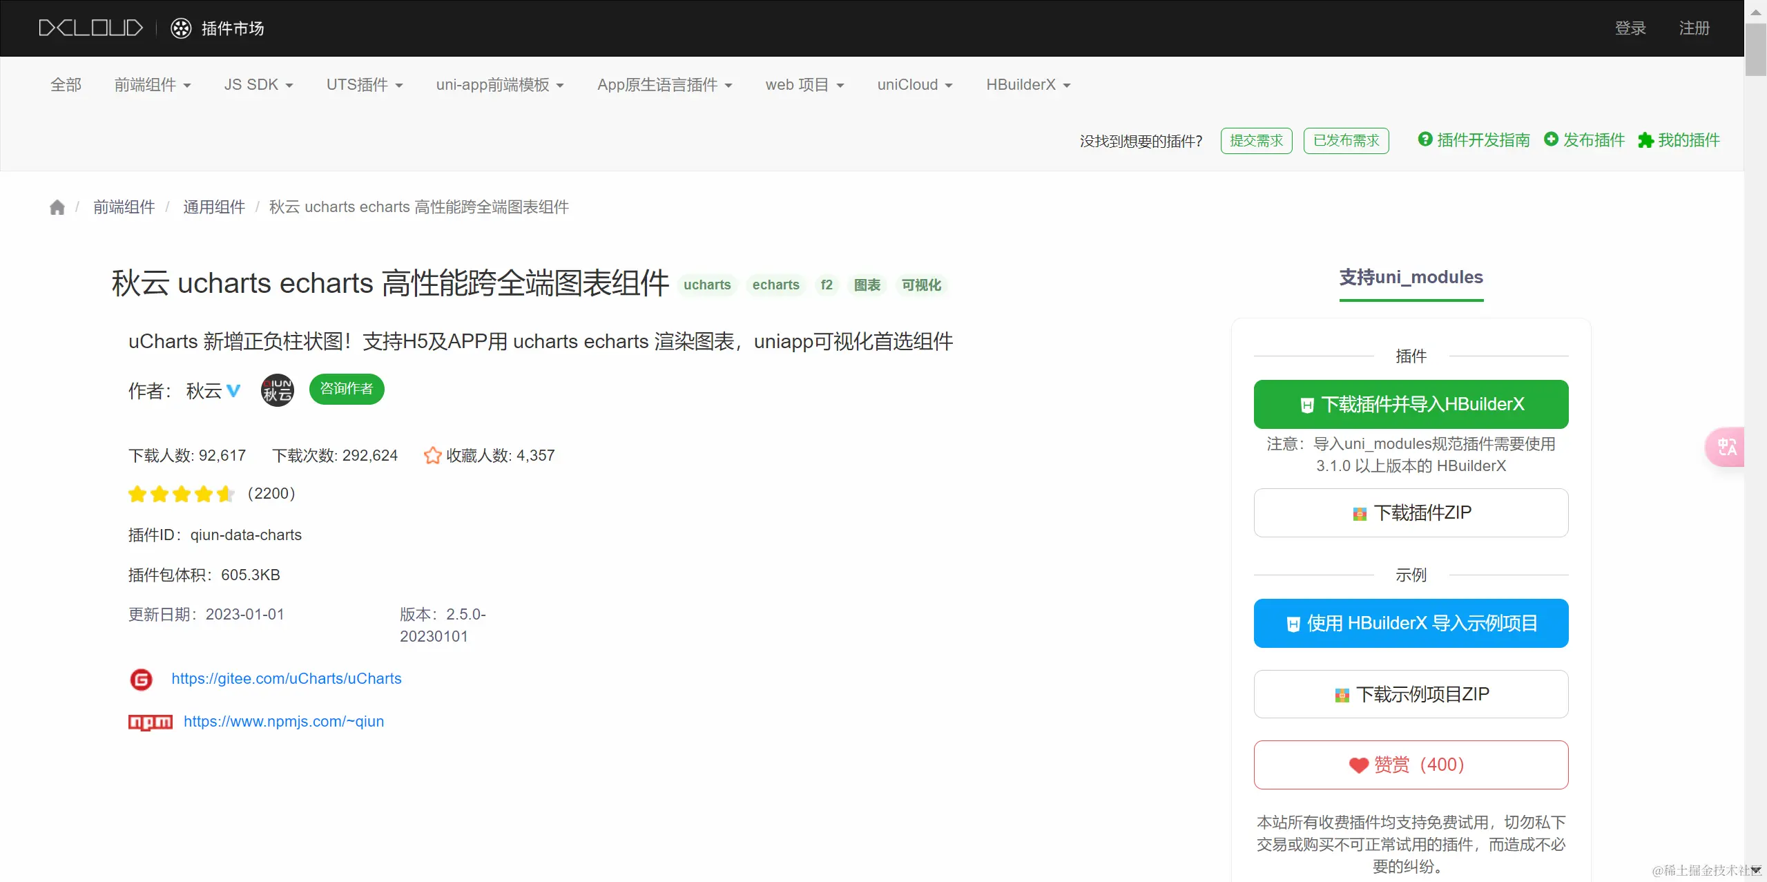Viewport: 1767px width, 882px height.
Task: Click 咨询作者 button
Action: coord(347,389)
